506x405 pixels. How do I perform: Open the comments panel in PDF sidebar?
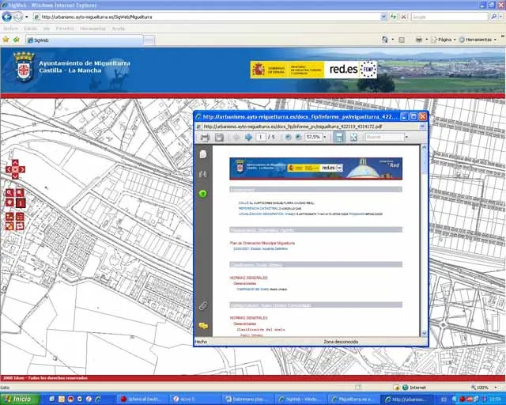point(203,326)
